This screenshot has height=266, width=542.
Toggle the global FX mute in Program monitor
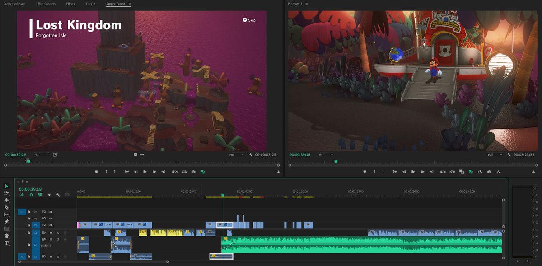coord(499,172)
